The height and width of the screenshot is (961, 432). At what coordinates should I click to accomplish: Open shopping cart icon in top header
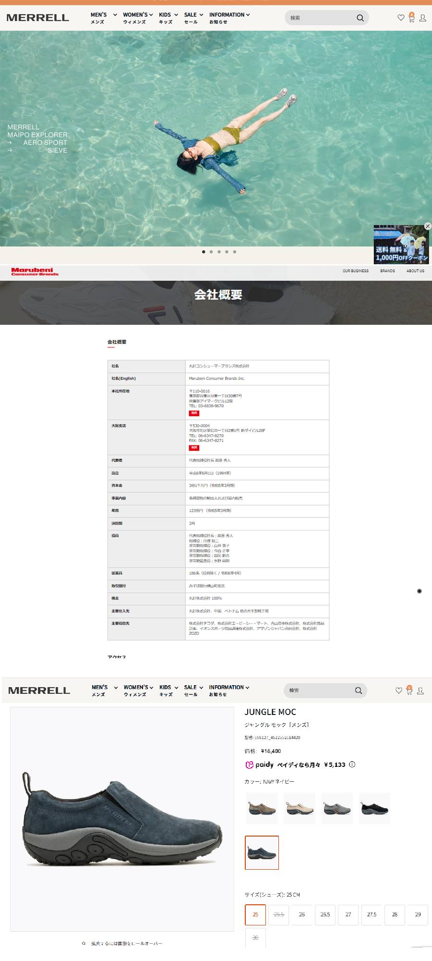pos(411,18)
